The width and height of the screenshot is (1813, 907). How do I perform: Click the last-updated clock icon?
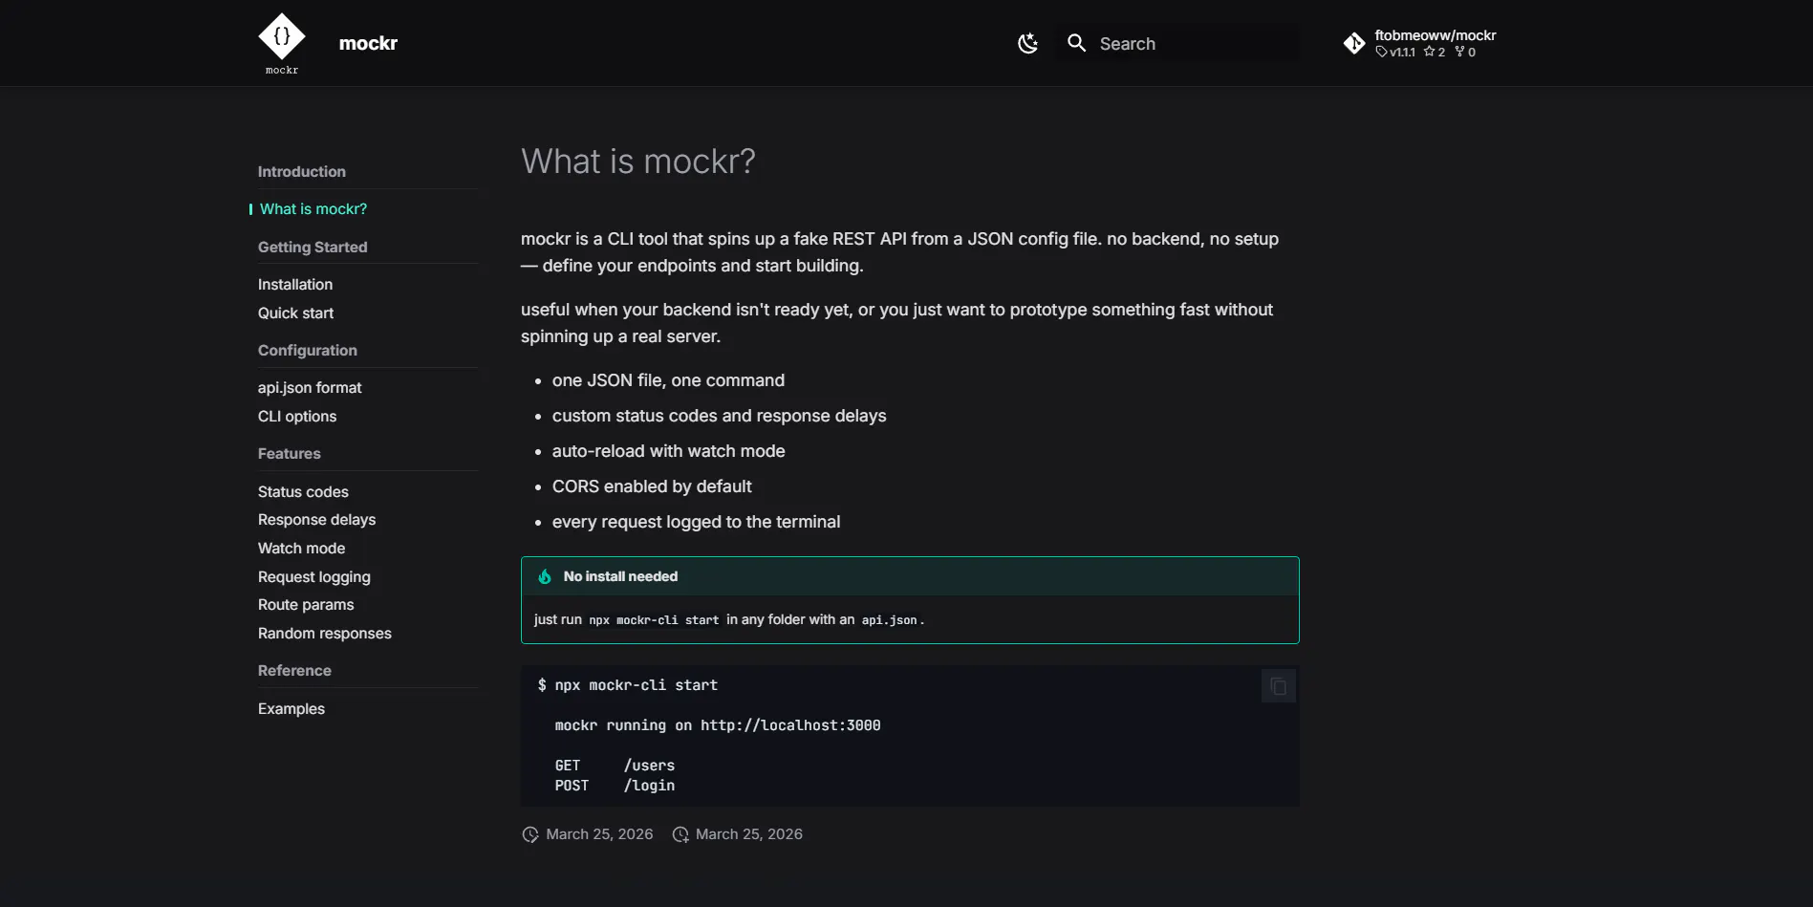pos(530,834)
